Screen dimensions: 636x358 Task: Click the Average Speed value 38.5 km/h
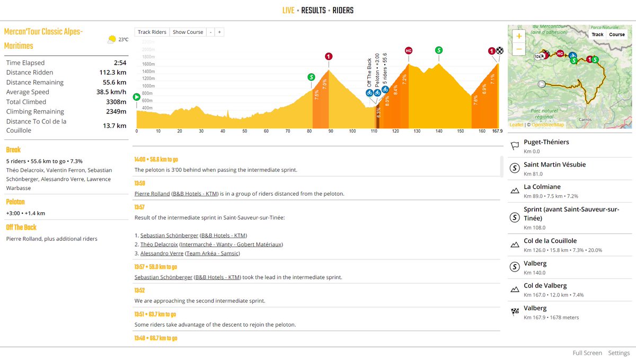[112, 92]
